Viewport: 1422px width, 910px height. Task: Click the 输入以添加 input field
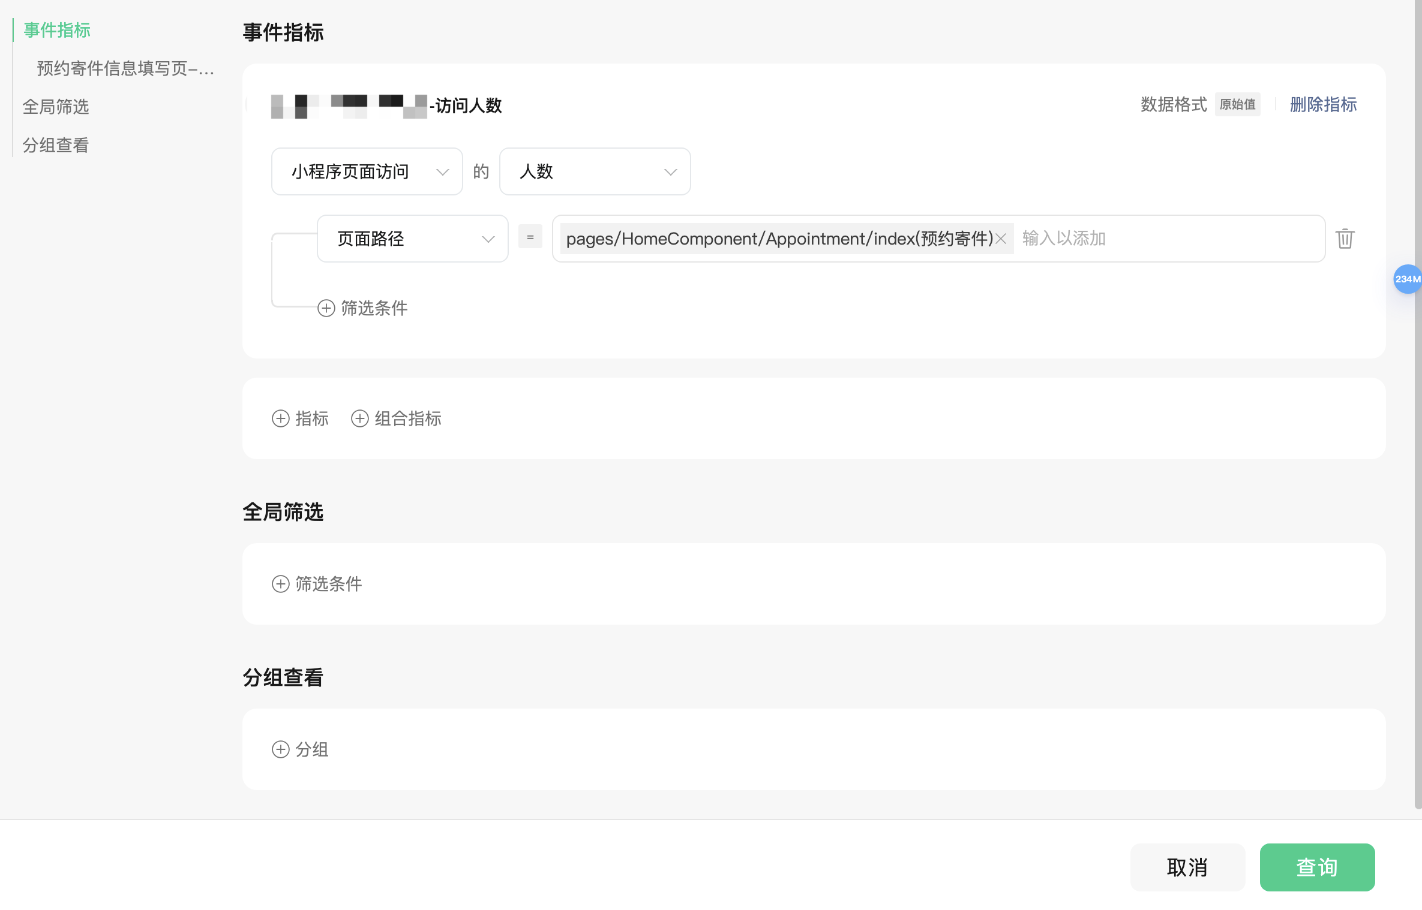pyautogui.click(x=1164, y=239)
